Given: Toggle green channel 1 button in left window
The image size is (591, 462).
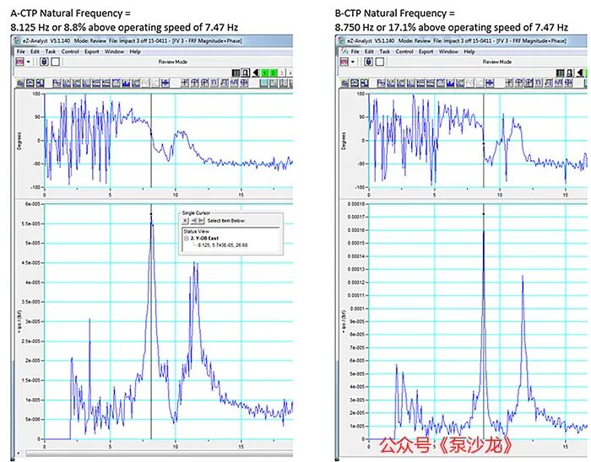Looking at the screenshot, I should click(265, 73).
